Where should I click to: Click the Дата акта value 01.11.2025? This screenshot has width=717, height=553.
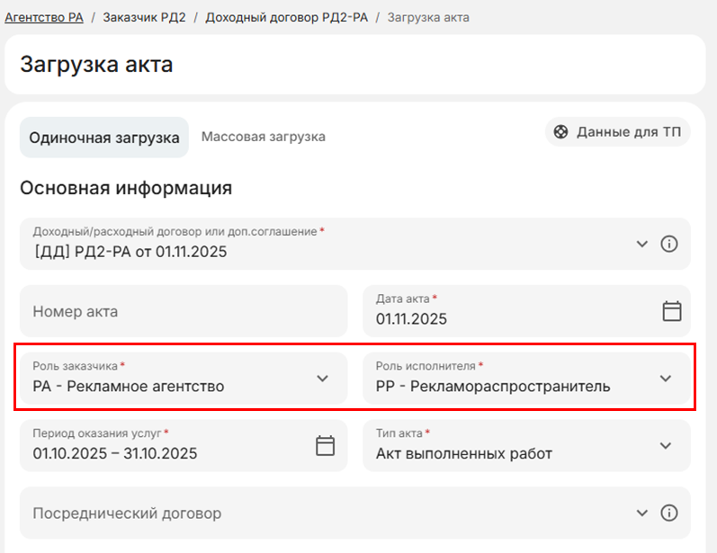click(x=411, y=319)
